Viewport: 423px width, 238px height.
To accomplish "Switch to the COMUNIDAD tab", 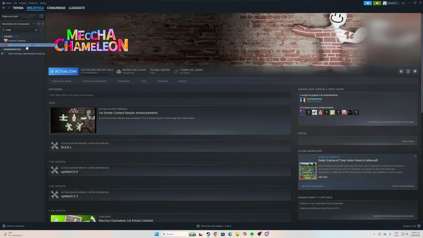I will (x=56, y=8).
